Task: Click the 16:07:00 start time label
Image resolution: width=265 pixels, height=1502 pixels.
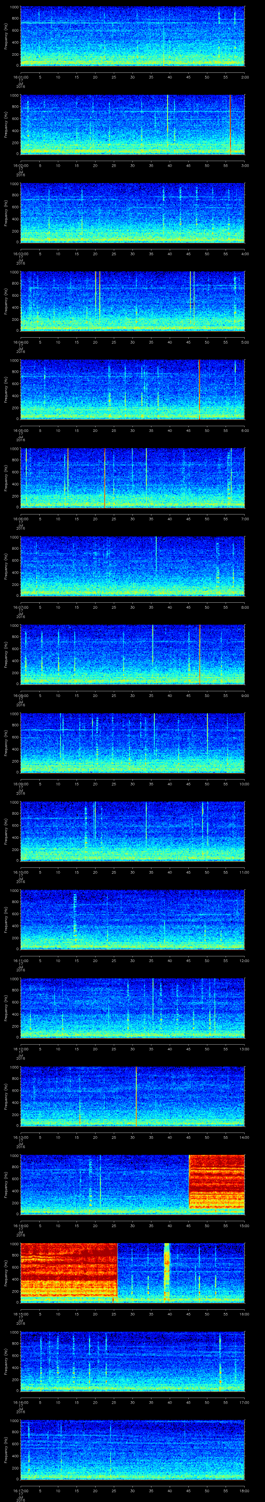Action: click(20, 607)
